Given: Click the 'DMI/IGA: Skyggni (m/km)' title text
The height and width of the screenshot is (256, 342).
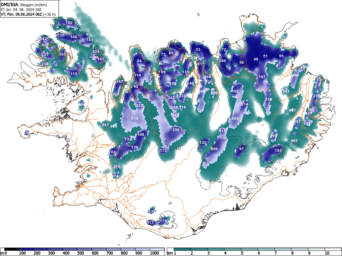Looking at the screenshot, I should [x=24, y=5].
